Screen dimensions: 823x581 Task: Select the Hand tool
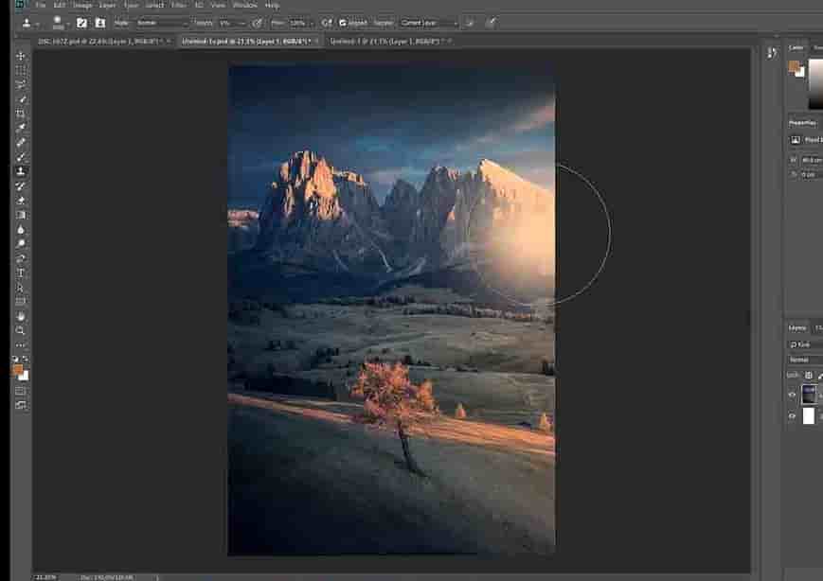[21, 316]
